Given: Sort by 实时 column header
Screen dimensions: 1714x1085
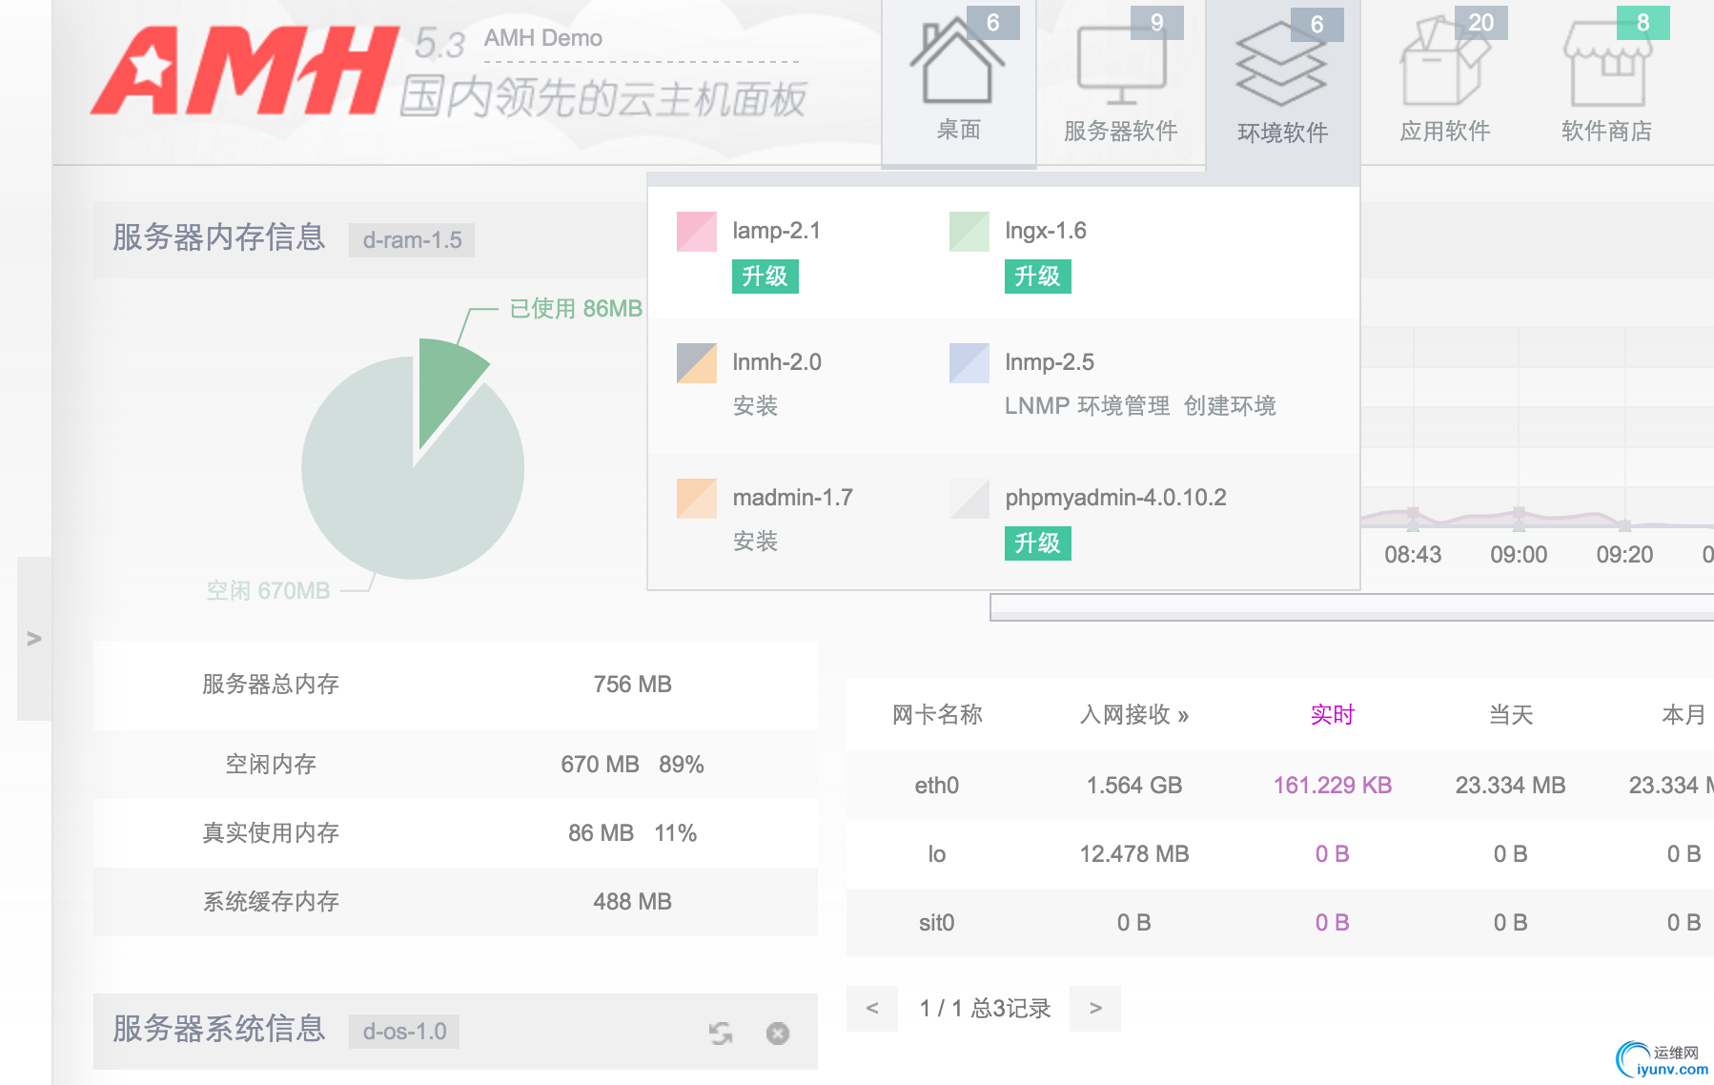Looking at the screenshot, I should [1333, 715].
